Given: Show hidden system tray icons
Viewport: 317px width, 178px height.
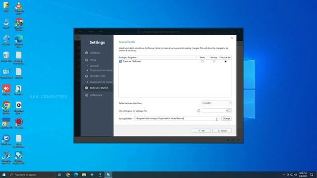Looking at the screenshot, I should (284, 175).
